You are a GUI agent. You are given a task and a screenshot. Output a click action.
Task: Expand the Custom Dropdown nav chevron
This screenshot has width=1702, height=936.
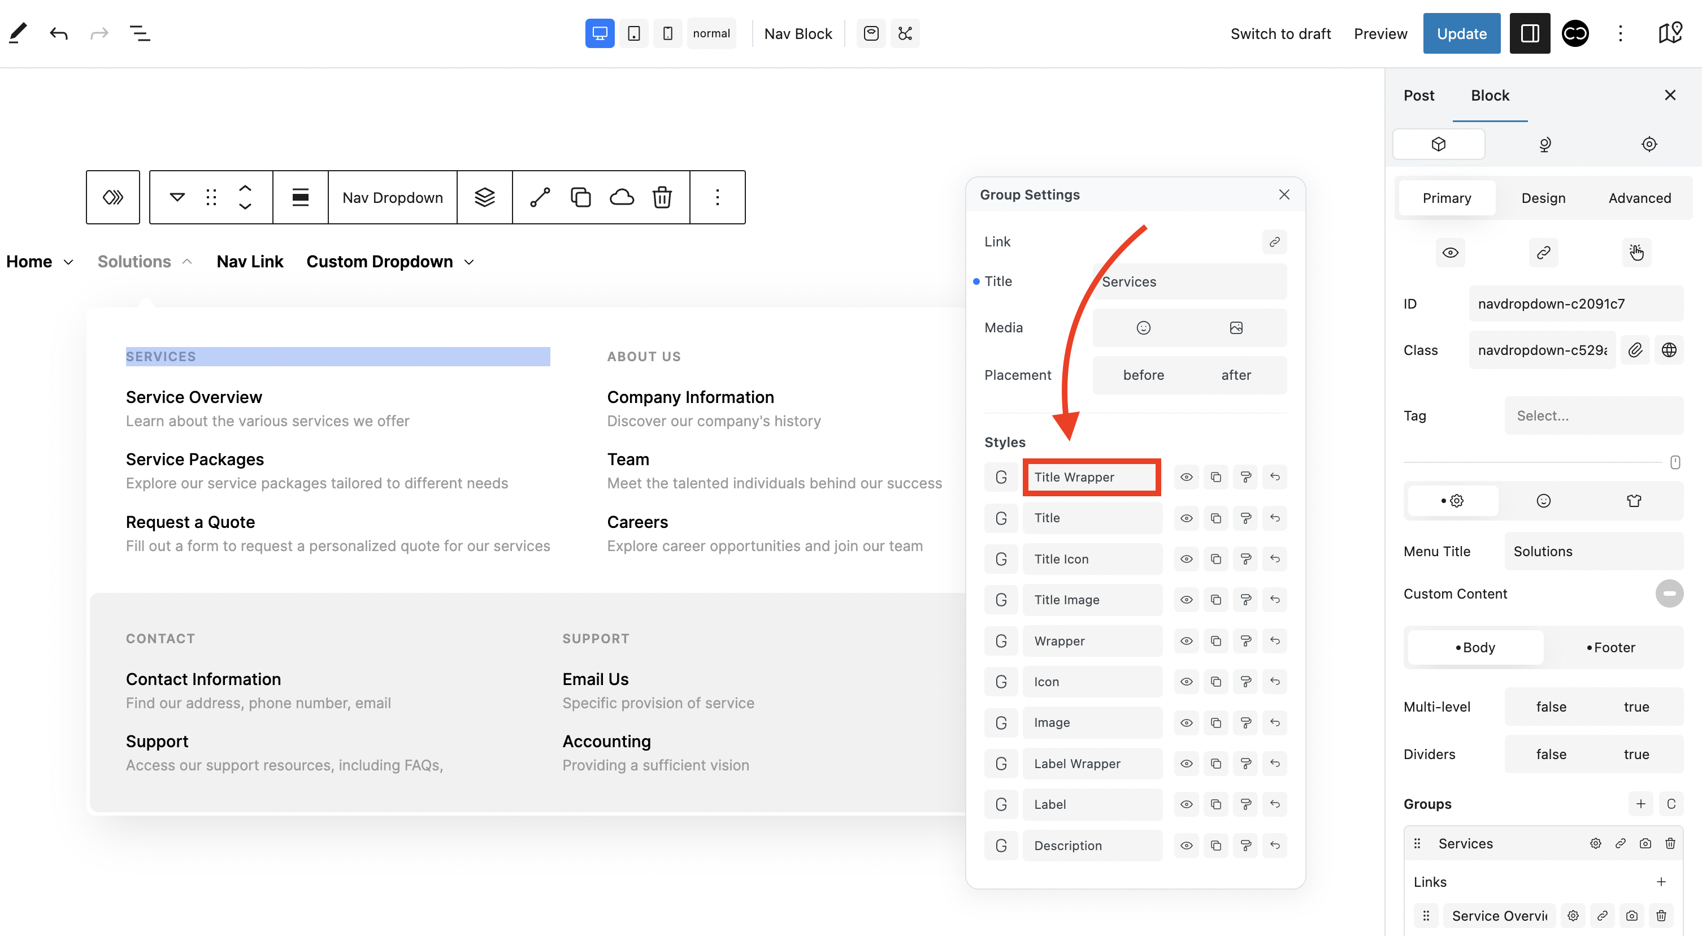point(469,262)
